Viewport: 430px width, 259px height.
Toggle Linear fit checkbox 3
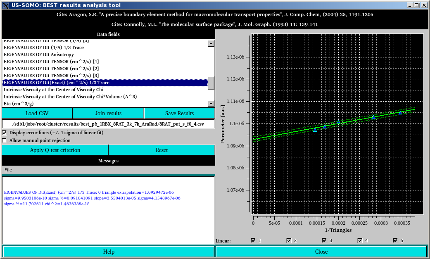pyautogui.click(x=324, y=240)
